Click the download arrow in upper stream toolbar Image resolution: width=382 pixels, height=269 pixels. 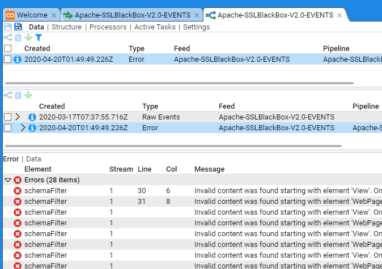pyautogui.click(x=28, y=37)
